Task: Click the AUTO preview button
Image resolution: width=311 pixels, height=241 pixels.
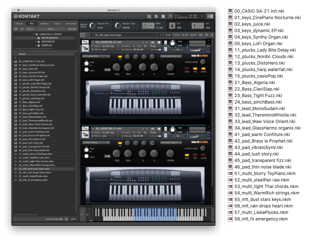Action: coord(73,219)
